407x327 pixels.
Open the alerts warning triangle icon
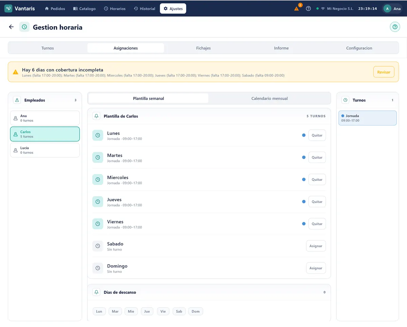point(297,8)
